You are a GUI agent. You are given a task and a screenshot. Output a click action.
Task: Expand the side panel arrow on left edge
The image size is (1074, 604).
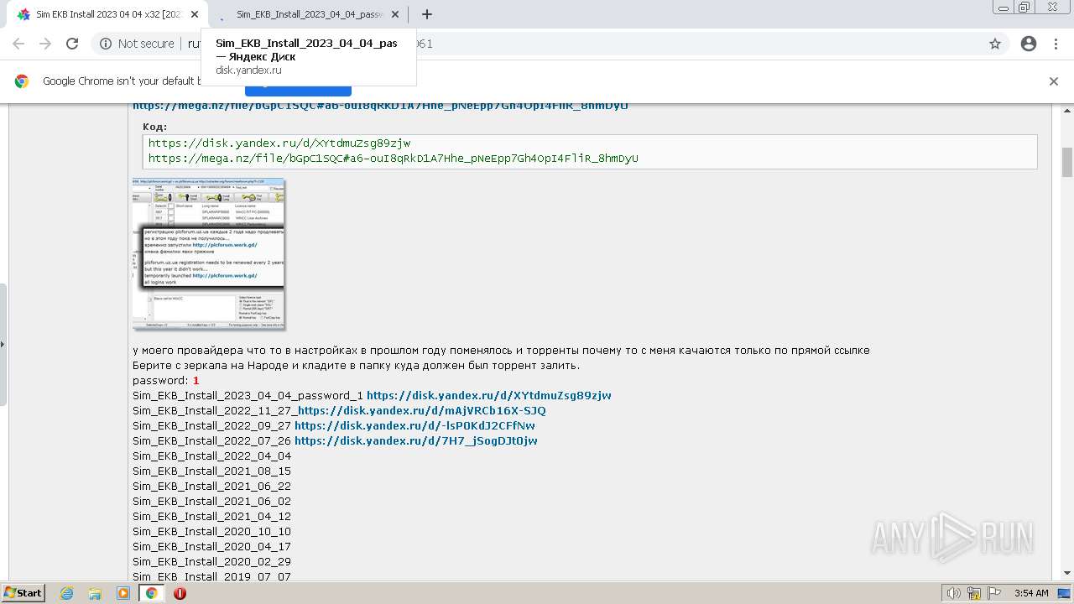(x=3, y=344)
